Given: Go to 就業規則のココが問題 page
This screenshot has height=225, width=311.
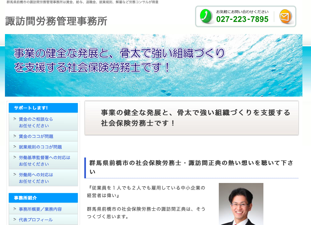Looking at the screenshot, I should point(40,147).
